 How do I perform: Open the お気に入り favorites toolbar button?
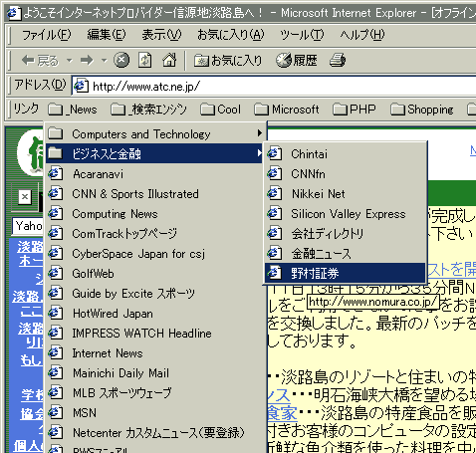click(x=228, y=61)
